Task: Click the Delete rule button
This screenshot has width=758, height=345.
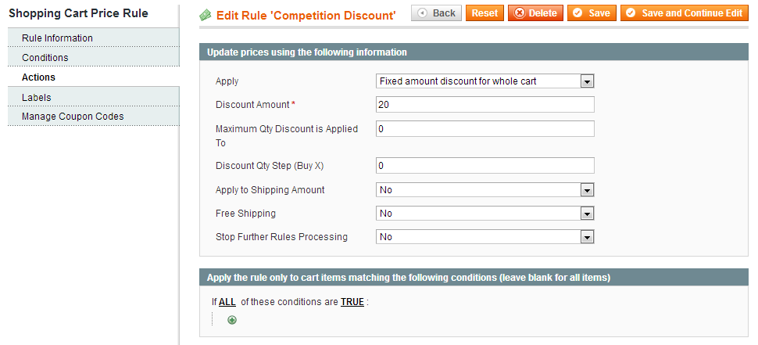Action: tap(535, 13)
